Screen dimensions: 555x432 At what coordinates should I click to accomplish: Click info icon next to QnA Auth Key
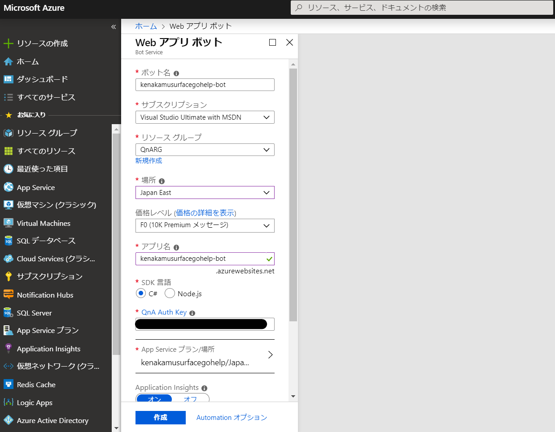tap(192, 313)
